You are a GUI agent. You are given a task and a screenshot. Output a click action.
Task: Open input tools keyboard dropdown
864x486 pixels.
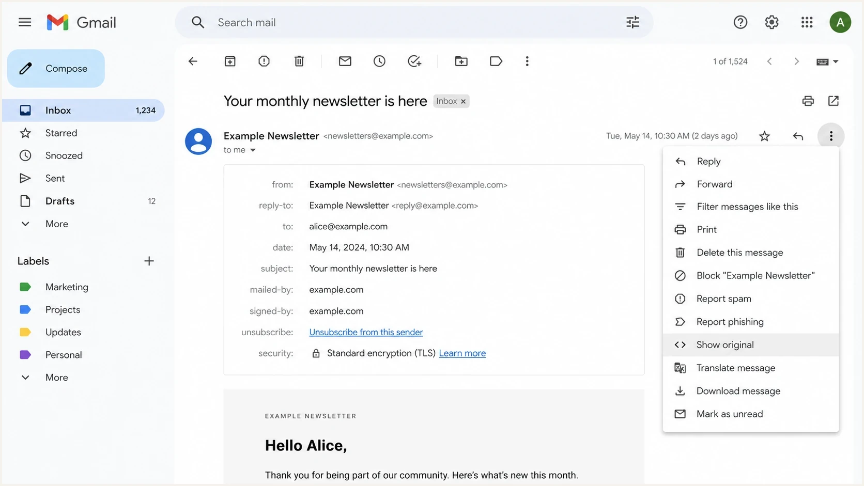pos(827,61)
